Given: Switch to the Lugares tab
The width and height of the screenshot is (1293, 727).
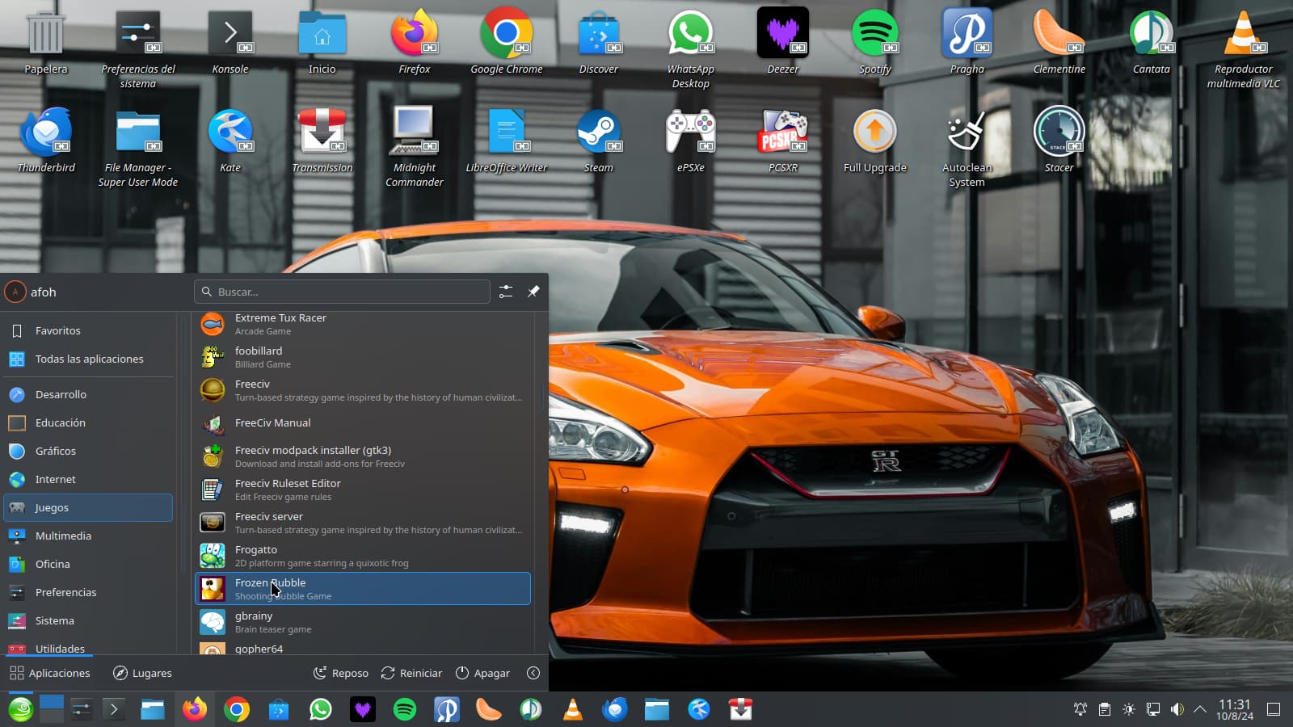Looking at the screenshot, I should click(142, 673).
